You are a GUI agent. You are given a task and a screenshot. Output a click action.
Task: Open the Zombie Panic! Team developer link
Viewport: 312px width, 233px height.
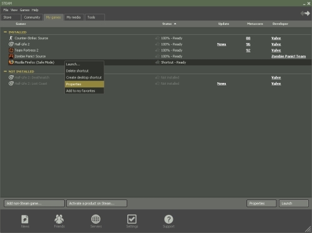[x=288, y=56]
